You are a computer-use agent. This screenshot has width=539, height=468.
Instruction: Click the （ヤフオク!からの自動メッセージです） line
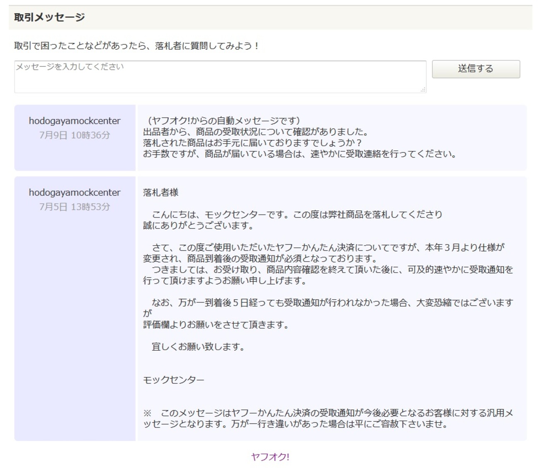[223, 121]
